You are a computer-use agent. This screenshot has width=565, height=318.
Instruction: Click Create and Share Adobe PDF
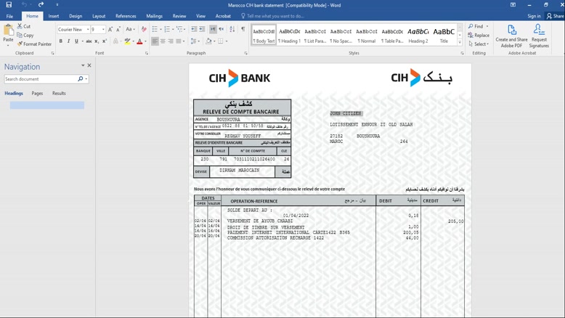tap(511, 36)
